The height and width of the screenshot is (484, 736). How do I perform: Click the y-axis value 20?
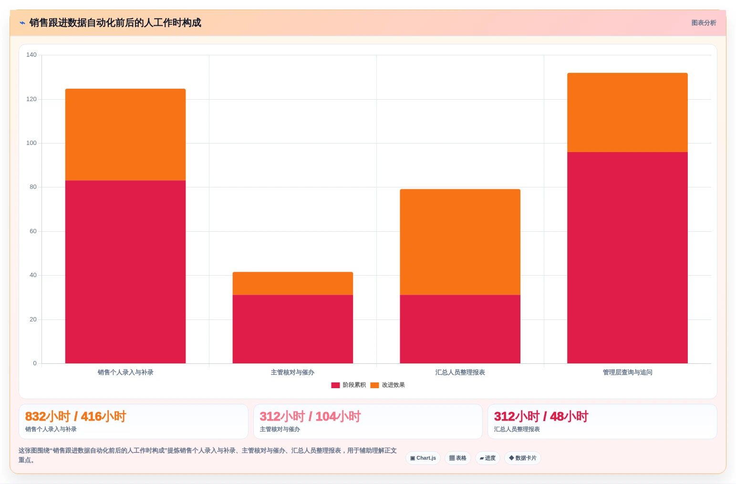pyautogui.click(x=33, y=319)
